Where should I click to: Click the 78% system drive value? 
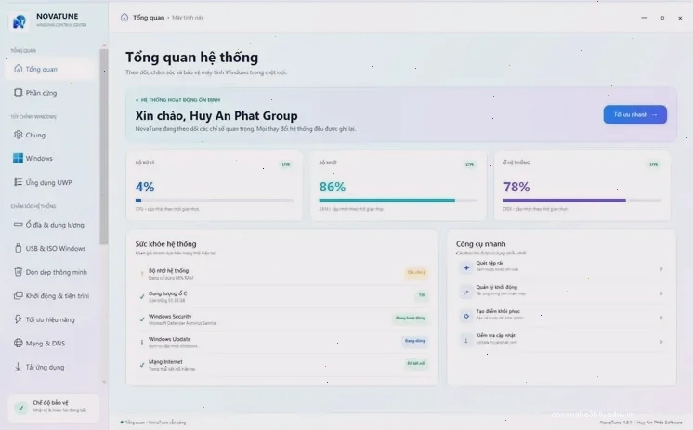pos(516,187)
